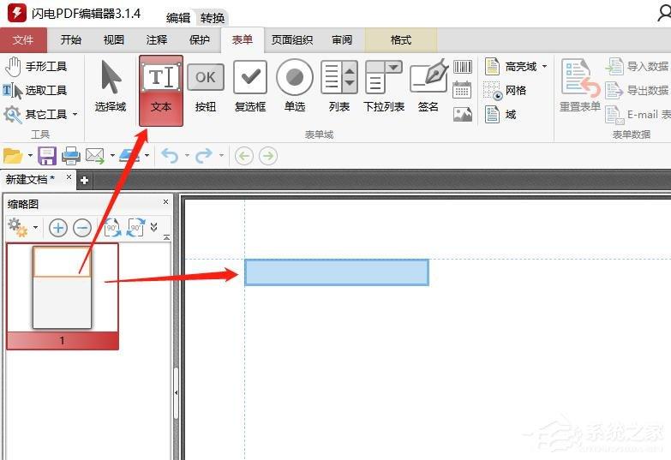Image resolution: width=671 pixels, height=460 pixels.
Task: Click the 重置表单 reset form button
Action: pos(580,88)
